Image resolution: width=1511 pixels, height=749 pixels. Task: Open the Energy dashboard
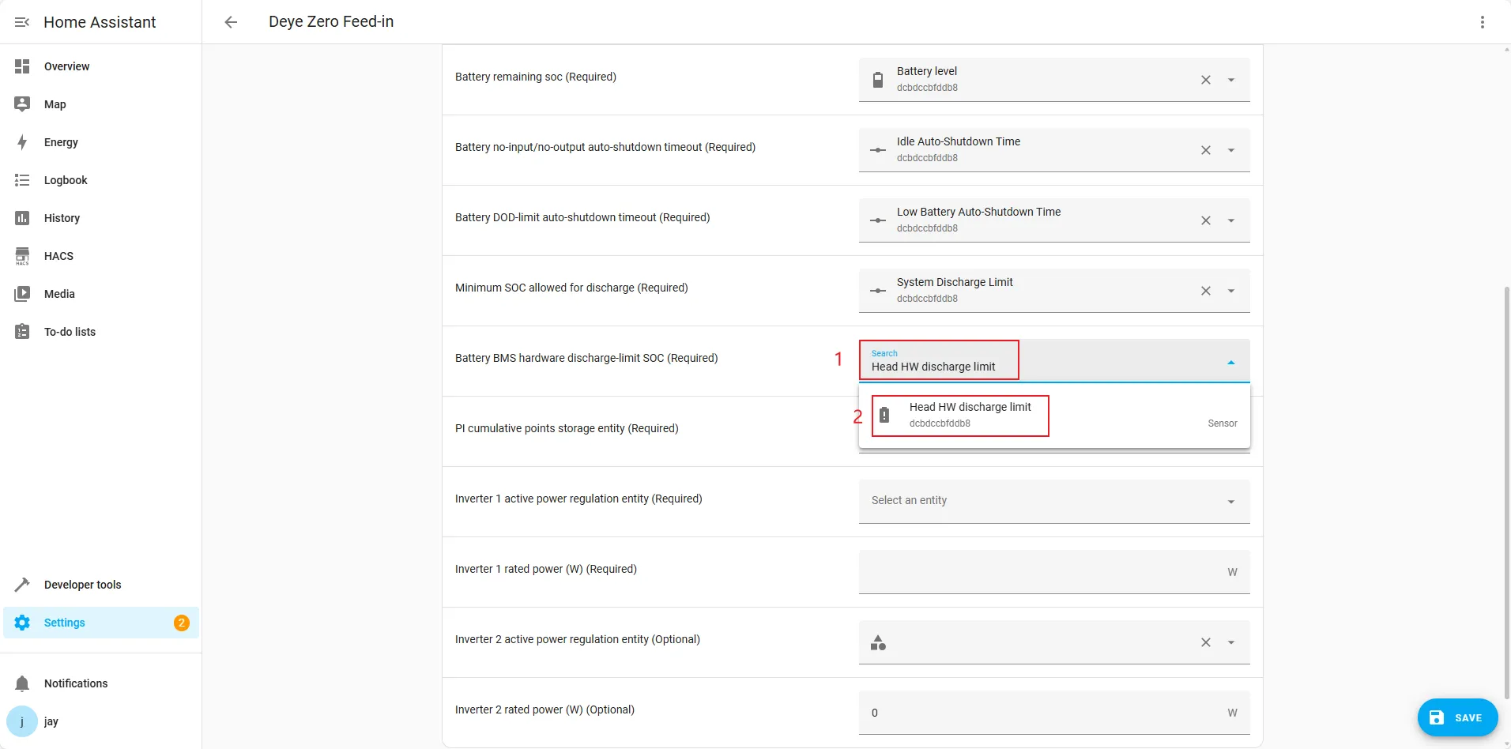(x=61, y=142)
